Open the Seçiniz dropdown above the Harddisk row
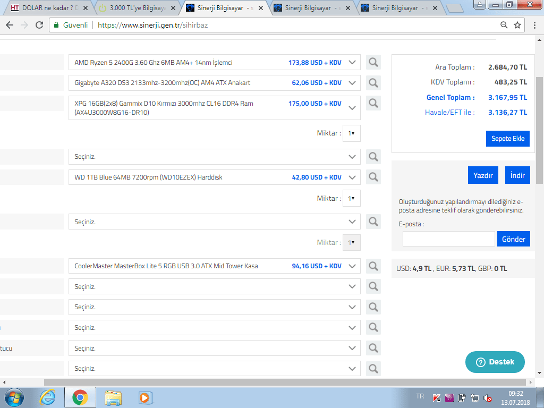 (215, 157)
